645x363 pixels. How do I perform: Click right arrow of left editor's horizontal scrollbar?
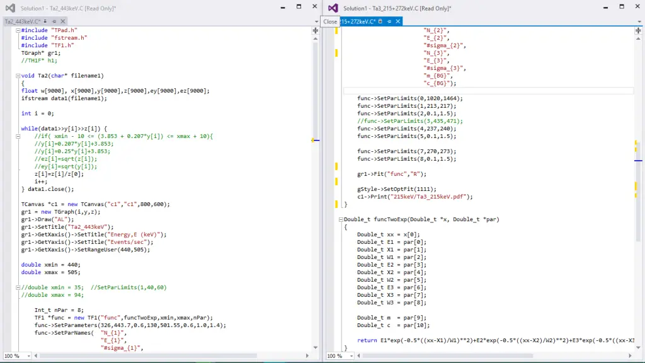[307, 355]
